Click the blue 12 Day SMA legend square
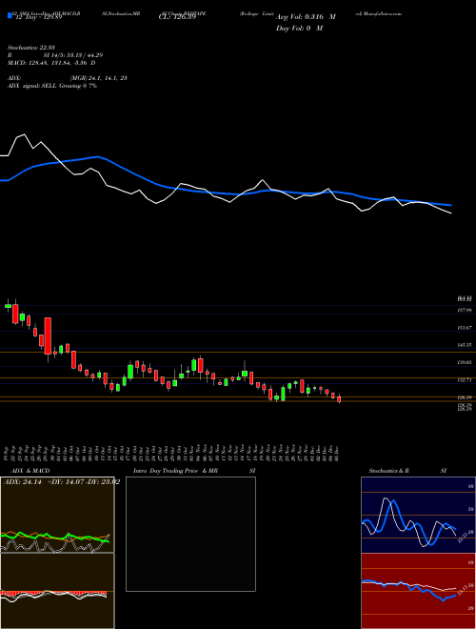476x629 pixels. tap(10, 15)
